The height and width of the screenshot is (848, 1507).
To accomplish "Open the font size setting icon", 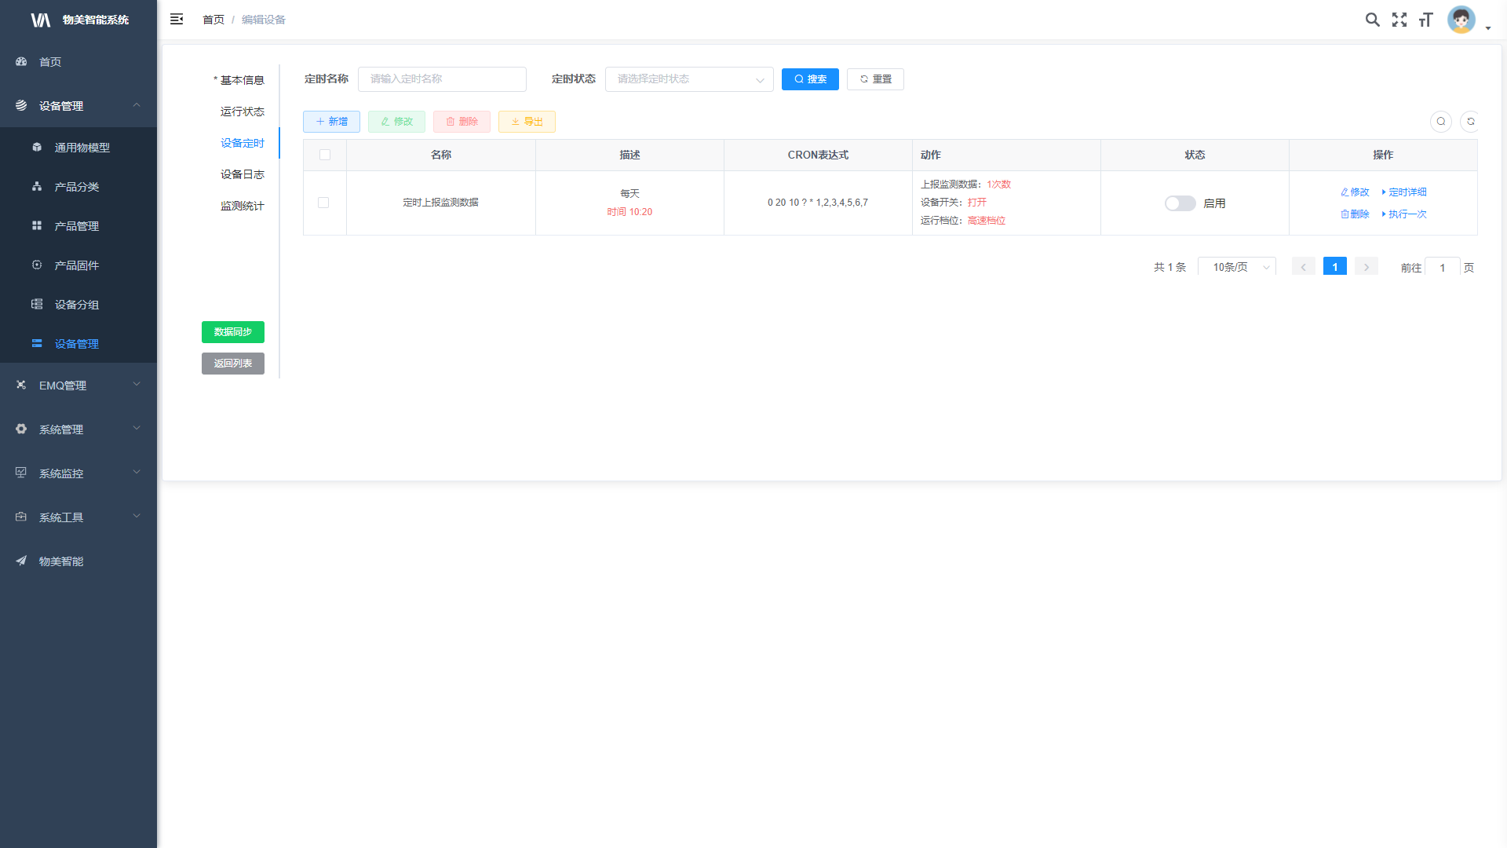I will coord(1426,20).
